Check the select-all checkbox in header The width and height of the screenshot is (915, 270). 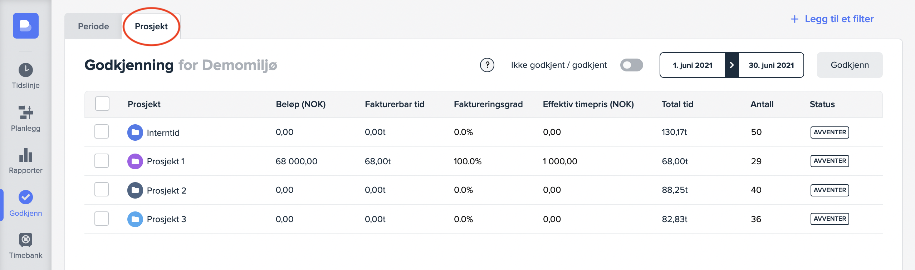pyautogui.click(x=102, y=104)
